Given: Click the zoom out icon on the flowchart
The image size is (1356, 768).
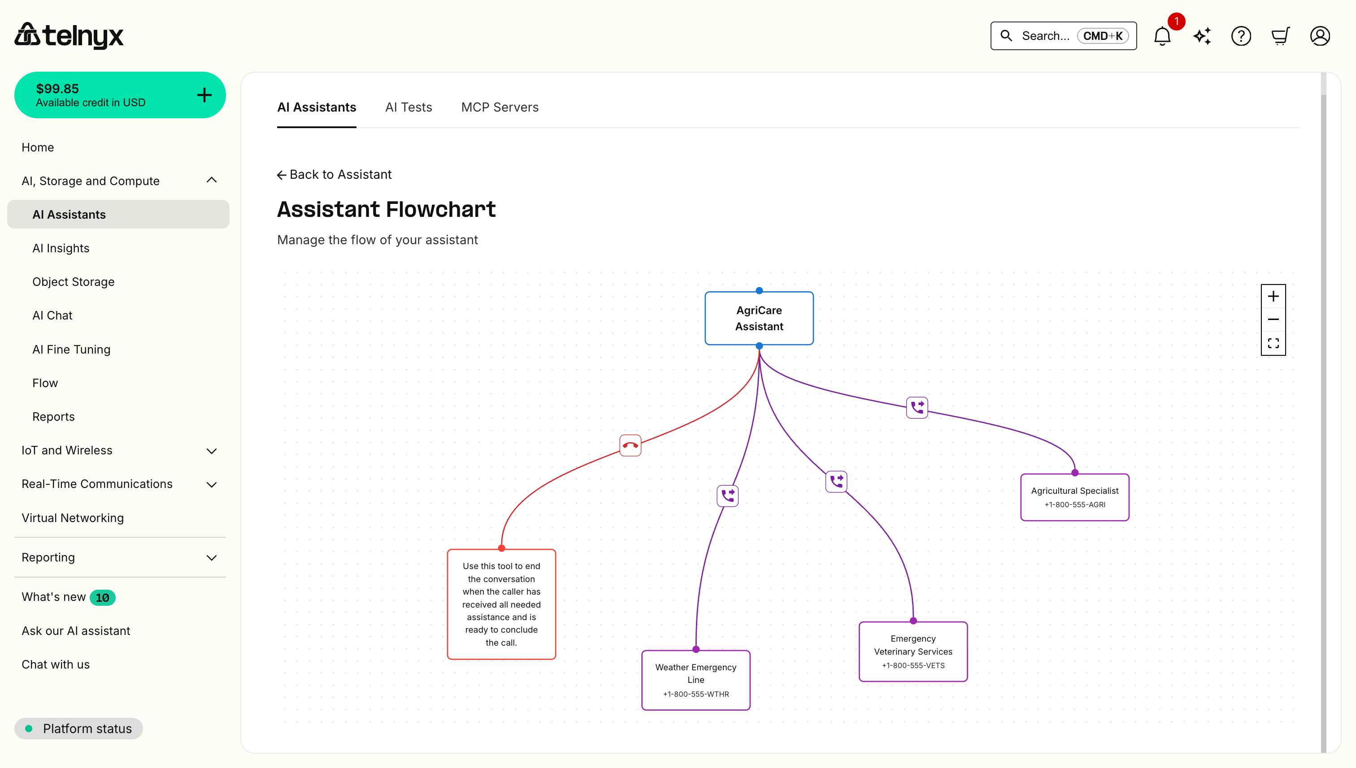Looking at the screenshot, I should (x=1273, y=319).
